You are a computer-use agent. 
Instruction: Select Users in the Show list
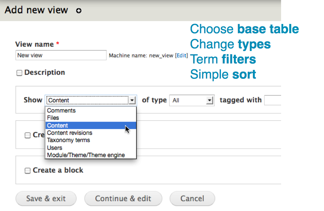55,148
